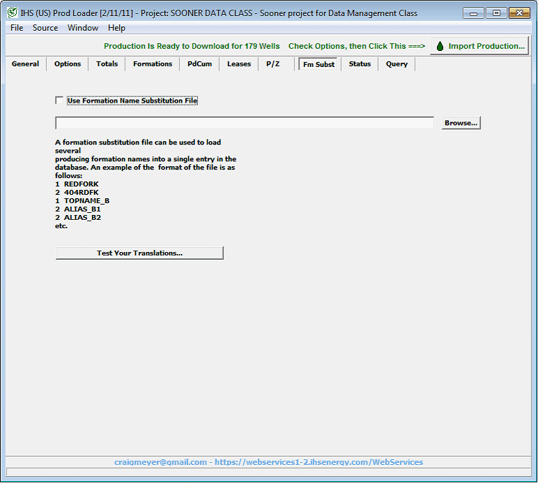Click the IHS web services URL link
Viewport: 538px width, 483px height.
coord(318,462)
